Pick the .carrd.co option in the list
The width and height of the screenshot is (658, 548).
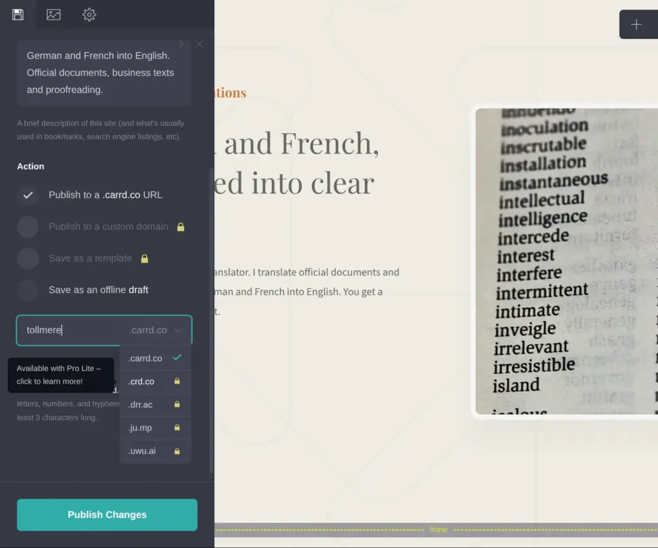[x=156, y=358]
